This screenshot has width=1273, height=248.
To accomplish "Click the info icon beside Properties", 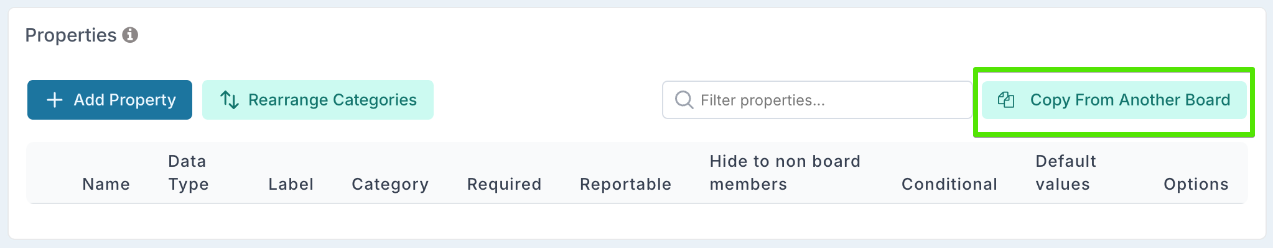I will tap(130, 35).
